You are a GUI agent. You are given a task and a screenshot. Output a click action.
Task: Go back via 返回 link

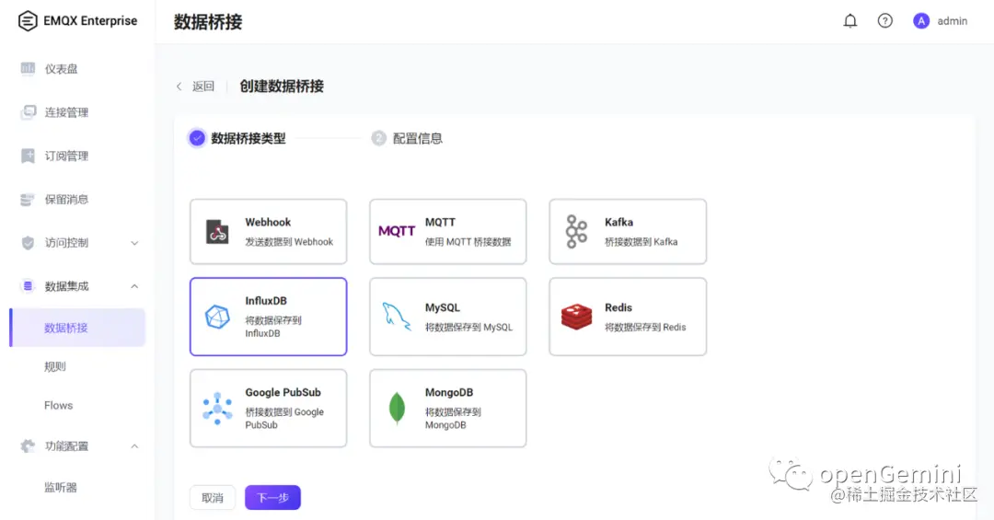(203, 87)
